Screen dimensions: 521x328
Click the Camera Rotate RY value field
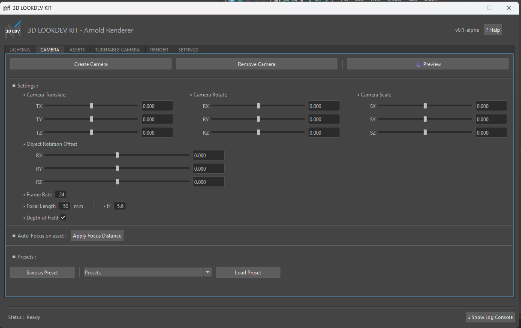tap(324, 119)
